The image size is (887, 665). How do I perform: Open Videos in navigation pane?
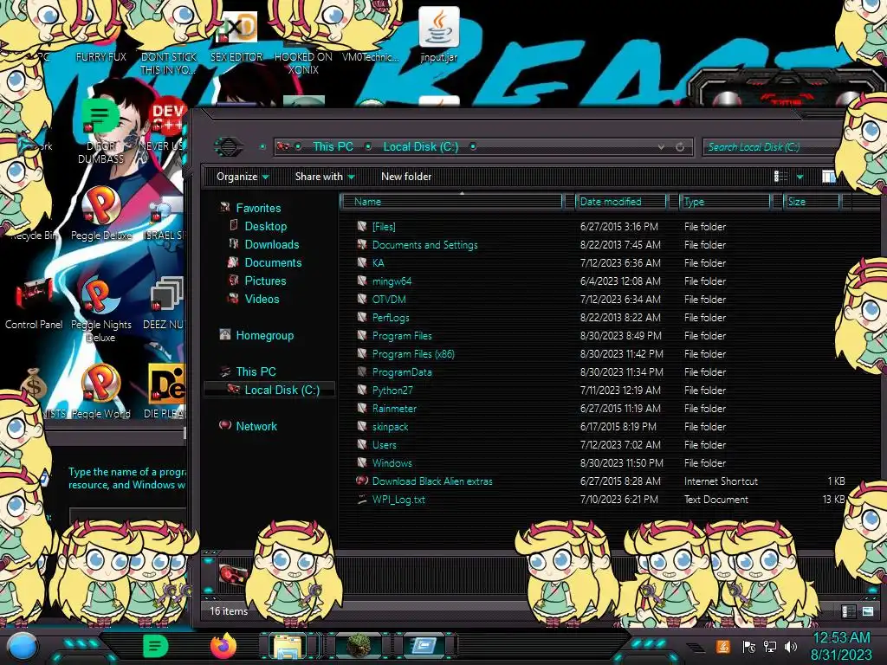262,299
